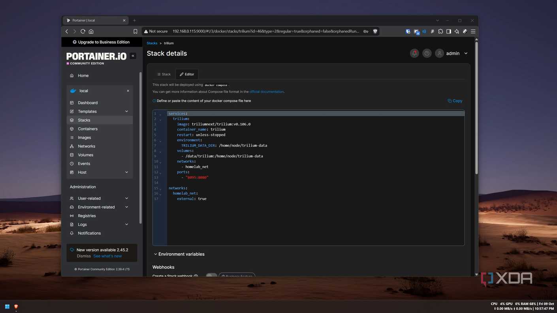Open the help question-mark icon
557x313 pixels.
427,53
